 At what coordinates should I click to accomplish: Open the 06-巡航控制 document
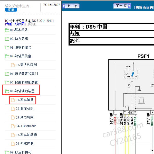click(x=25, y=143)
